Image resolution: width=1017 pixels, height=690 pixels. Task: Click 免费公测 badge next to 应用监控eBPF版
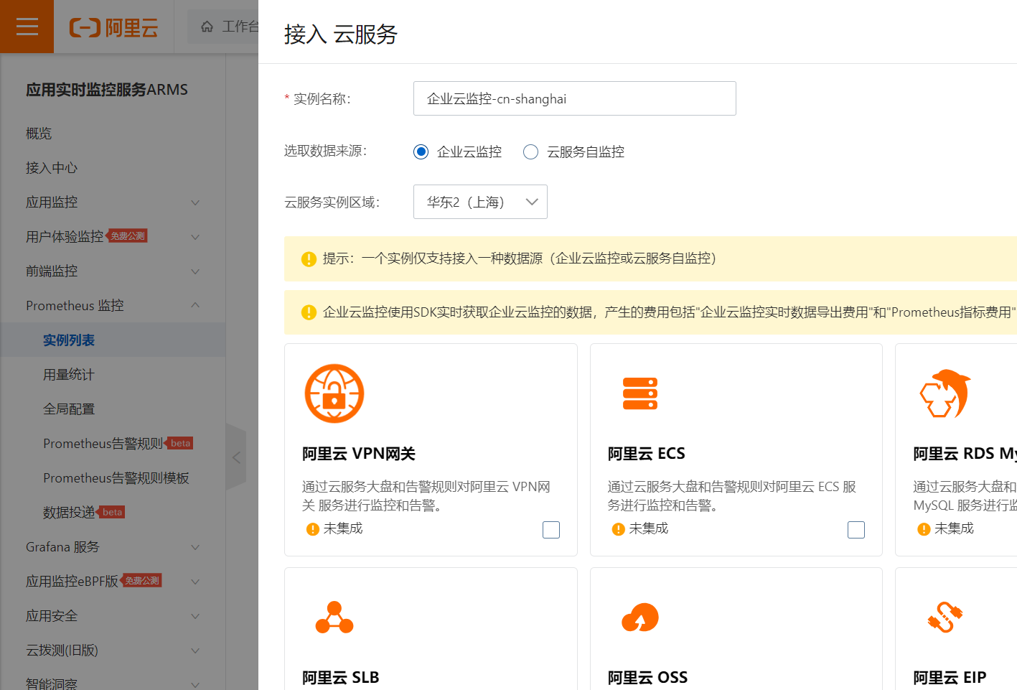141,580
